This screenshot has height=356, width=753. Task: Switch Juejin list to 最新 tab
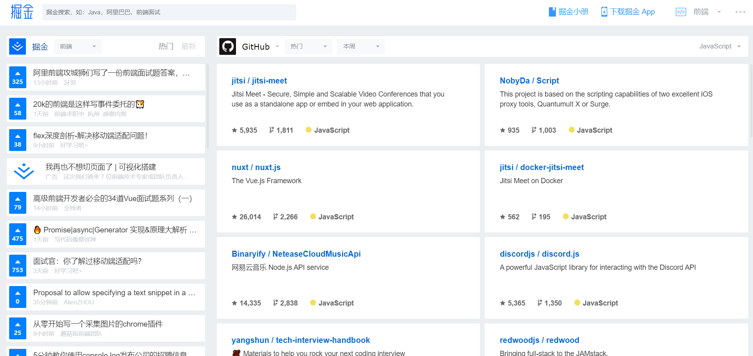[x=189, y=46]
